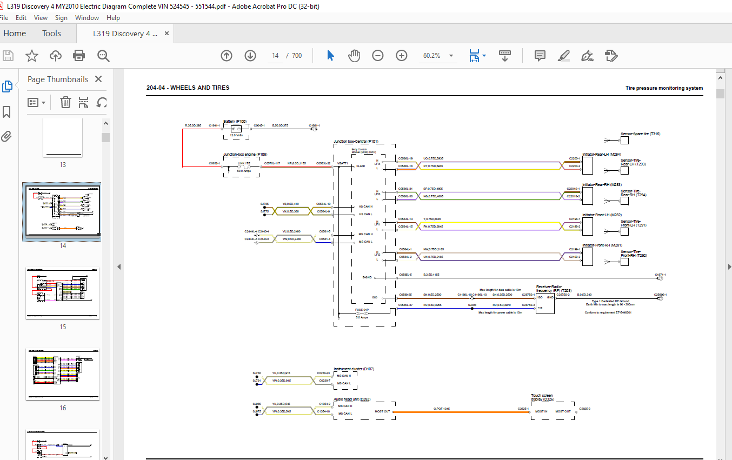
Task: Click 'Tire pressure monitoring system' title text
Action: click(664, 88)
